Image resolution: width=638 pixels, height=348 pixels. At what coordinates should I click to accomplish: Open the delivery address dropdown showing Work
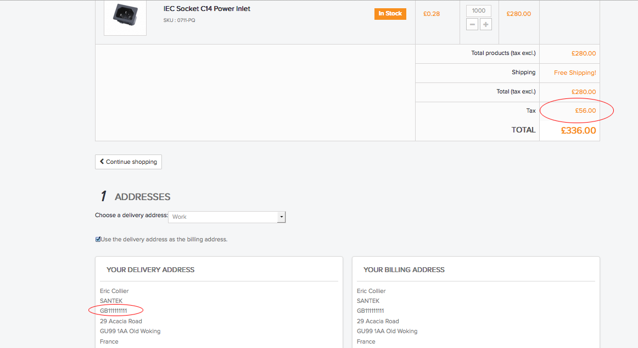pyautogui.click(x=227, y=217)
